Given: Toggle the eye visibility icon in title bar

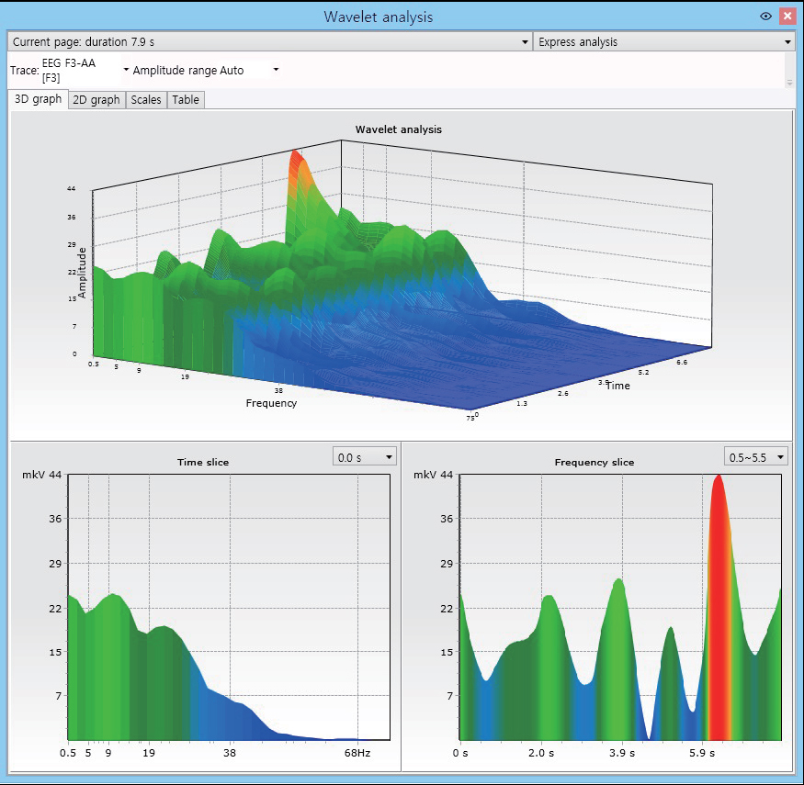Looking at the screenshot, I should pos(765,17).
